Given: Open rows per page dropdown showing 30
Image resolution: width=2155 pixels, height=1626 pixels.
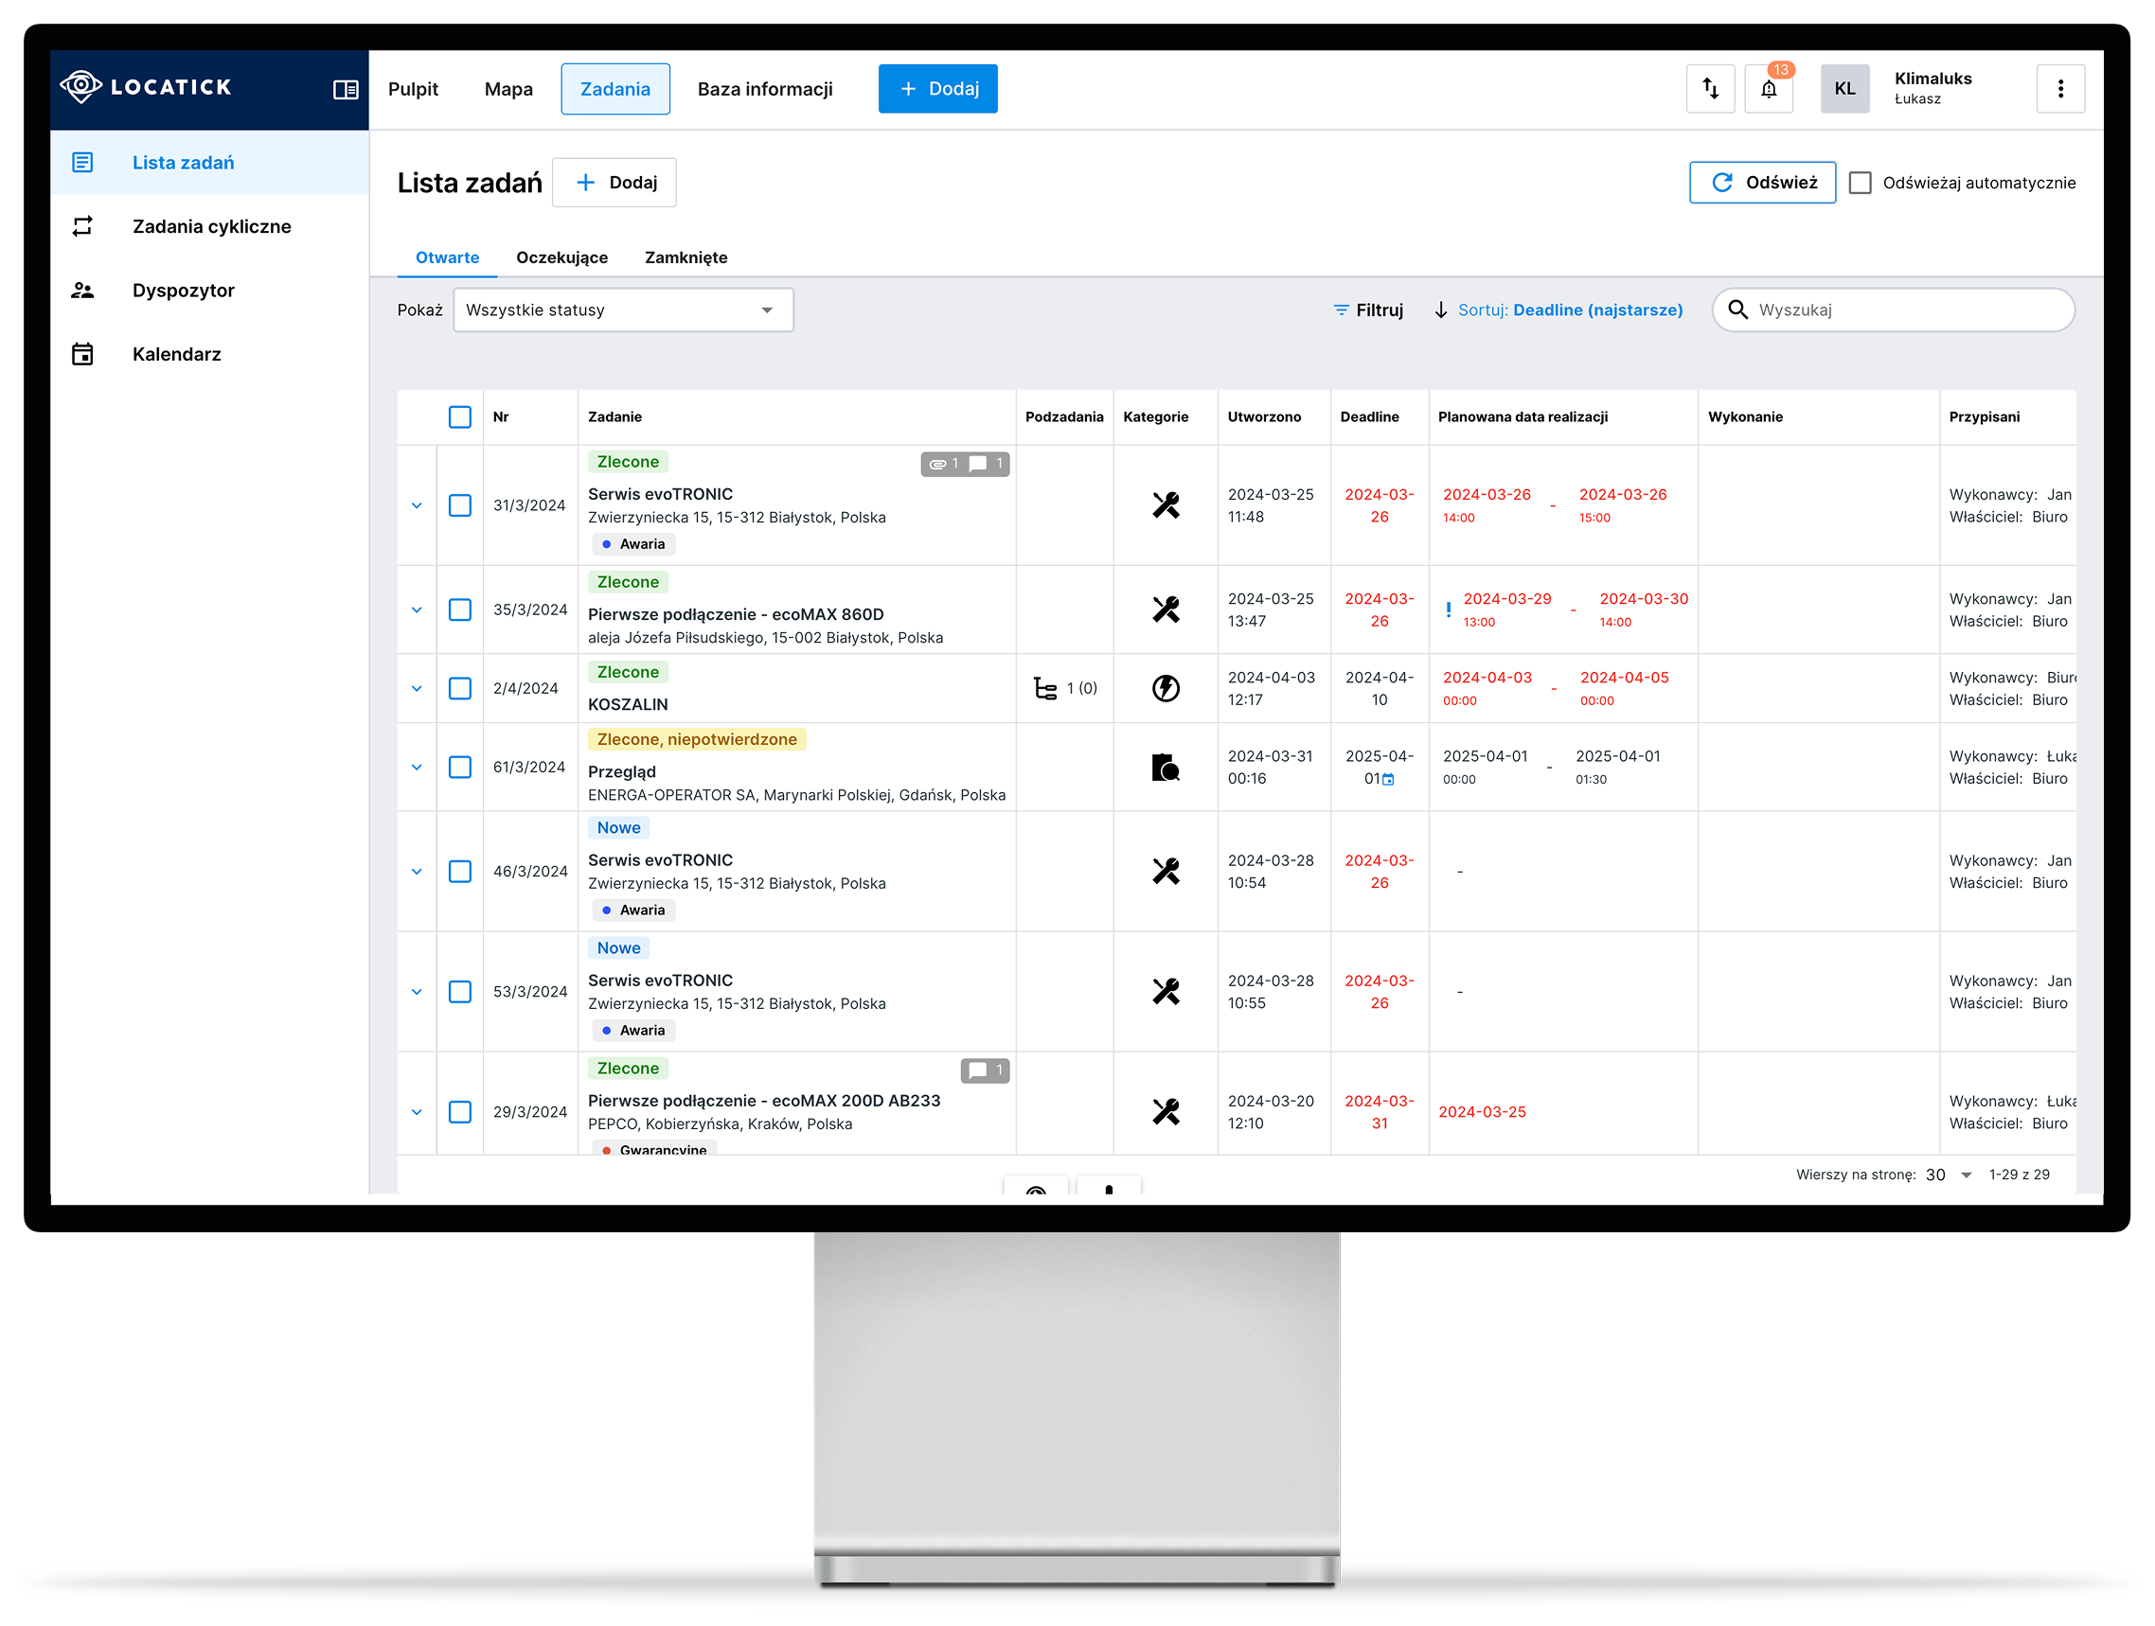Looking at the screenshot, I should [x=1949, y=1175].
